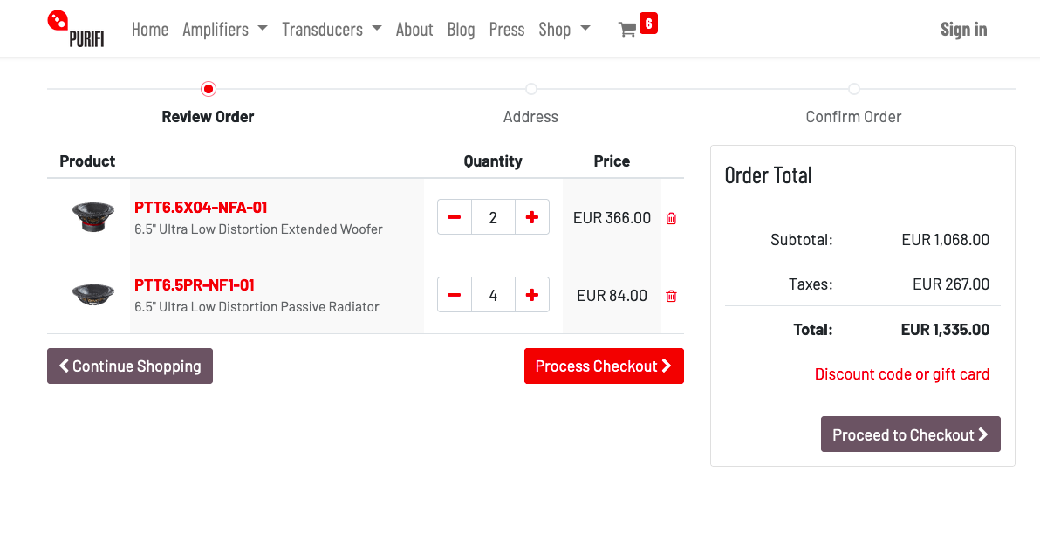Click Continue Shopping button
This screenshot has width=1040, height=554.
pos(130,366)
